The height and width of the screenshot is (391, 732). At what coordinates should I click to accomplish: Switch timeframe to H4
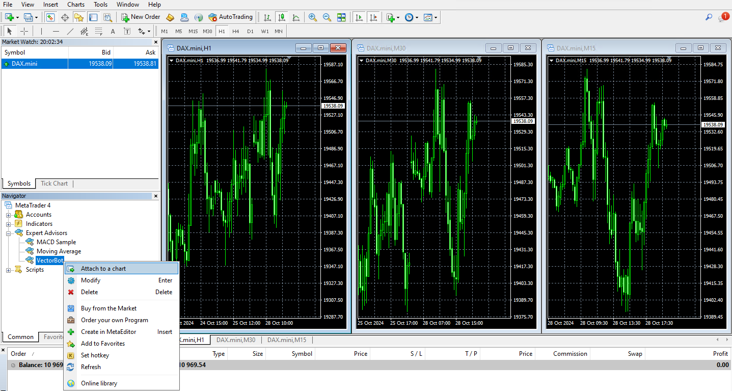pyautogui.click(x=235, y=31)
